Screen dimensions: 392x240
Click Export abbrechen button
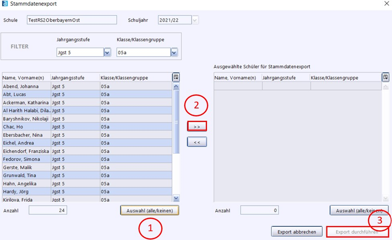point(297,231)
